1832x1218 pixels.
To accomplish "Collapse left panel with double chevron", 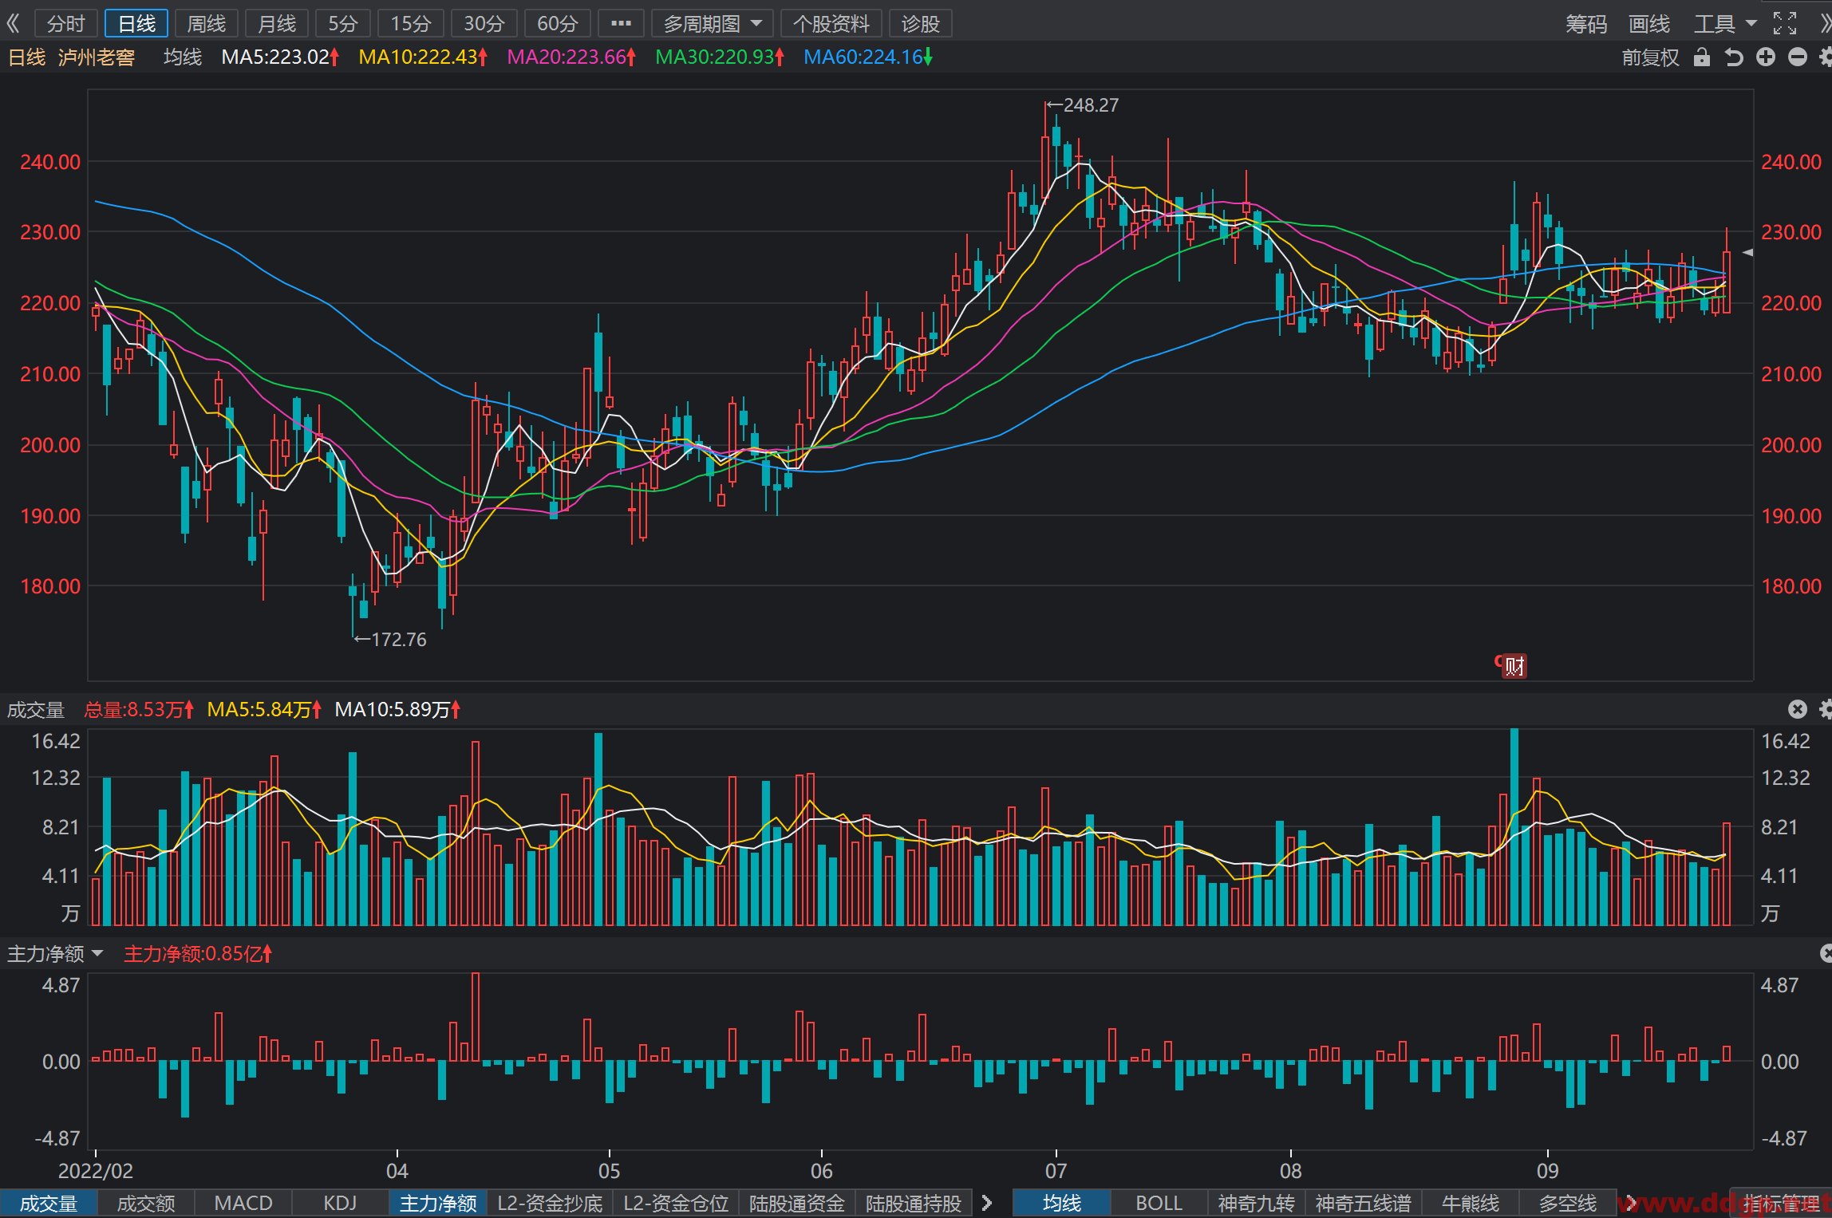I will coord(13,24).
